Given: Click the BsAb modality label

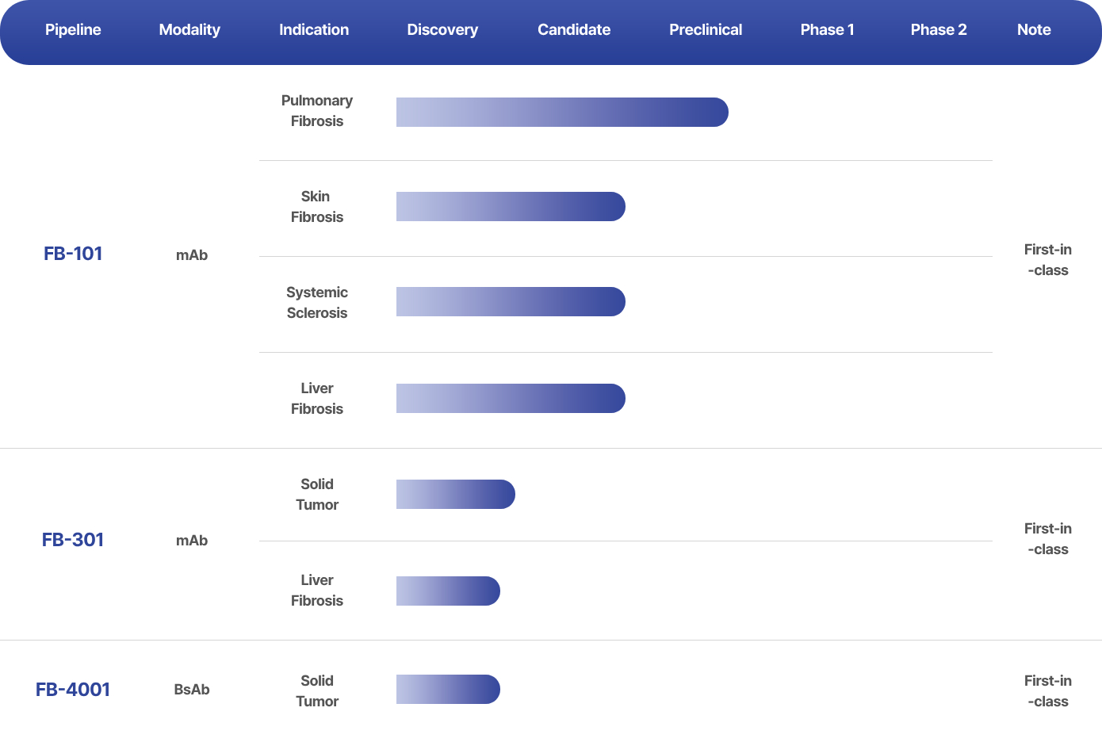Looking at the screenshot, I should pyautogui.click(x=192, y=690).
